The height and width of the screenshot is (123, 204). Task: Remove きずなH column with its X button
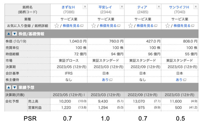(x=85, y=7)
